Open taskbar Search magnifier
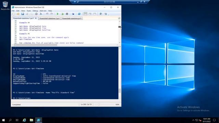Image resolution: width=219 pixels, height=123 pixels. [x=10, y=120]
